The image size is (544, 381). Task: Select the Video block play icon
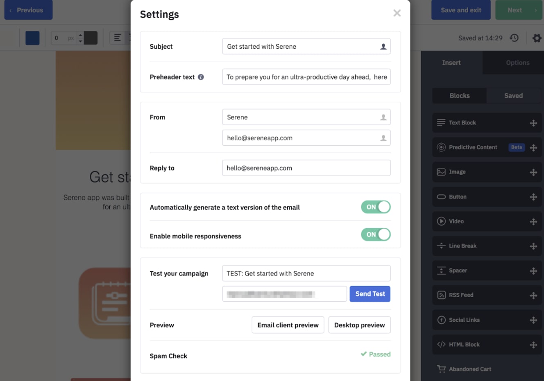tap(441, 221)
